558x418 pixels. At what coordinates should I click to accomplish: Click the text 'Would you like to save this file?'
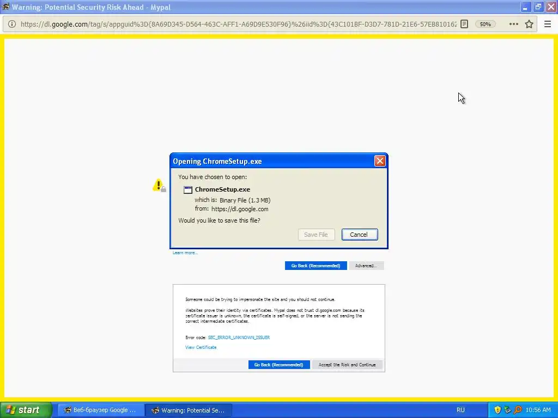point(219,220)
